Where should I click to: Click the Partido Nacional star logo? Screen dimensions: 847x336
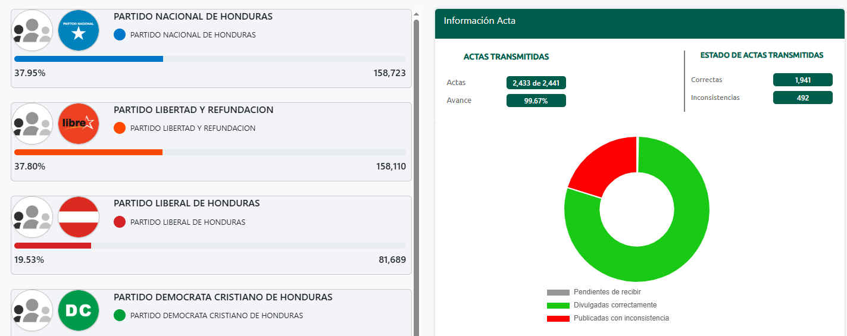(x=79, y=30)
